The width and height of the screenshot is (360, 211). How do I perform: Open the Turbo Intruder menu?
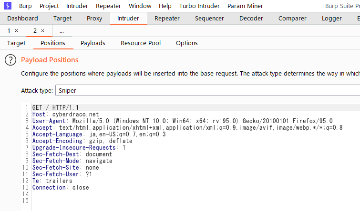click(x=199, y=6)
